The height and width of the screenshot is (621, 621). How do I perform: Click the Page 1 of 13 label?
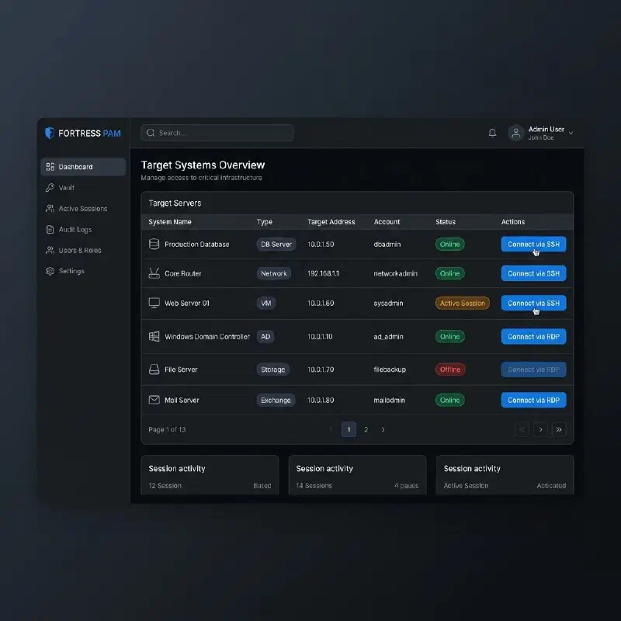167,429
